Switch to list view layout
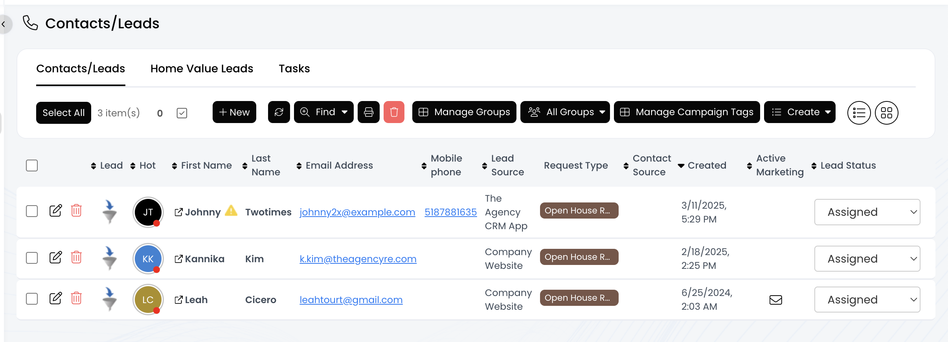 pos(859,113)
